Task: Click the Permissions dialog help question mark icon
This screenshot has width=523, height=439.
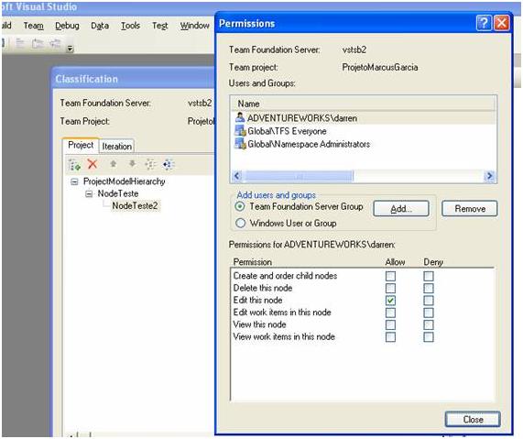Action: point(484,23)
